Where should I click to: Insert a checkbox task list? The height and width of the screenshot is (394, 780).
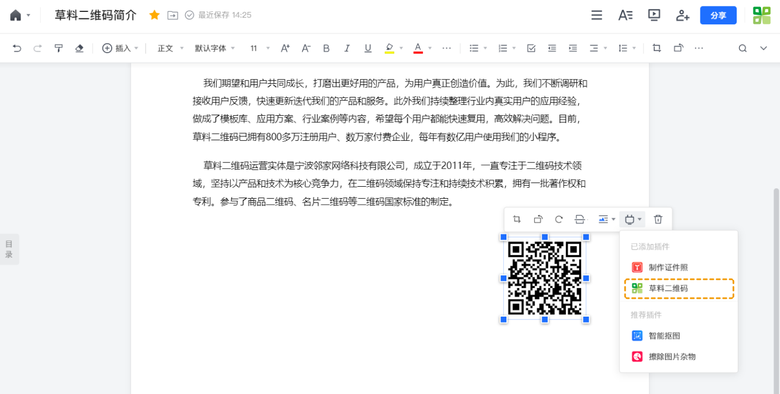point(531,48)
